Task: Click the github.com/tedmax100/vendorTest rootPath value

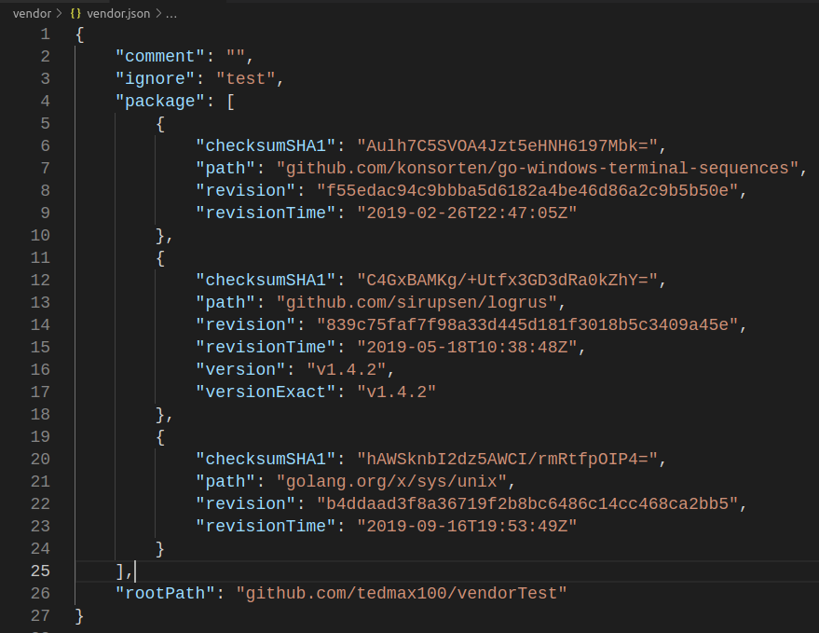Action: [401, 594]
